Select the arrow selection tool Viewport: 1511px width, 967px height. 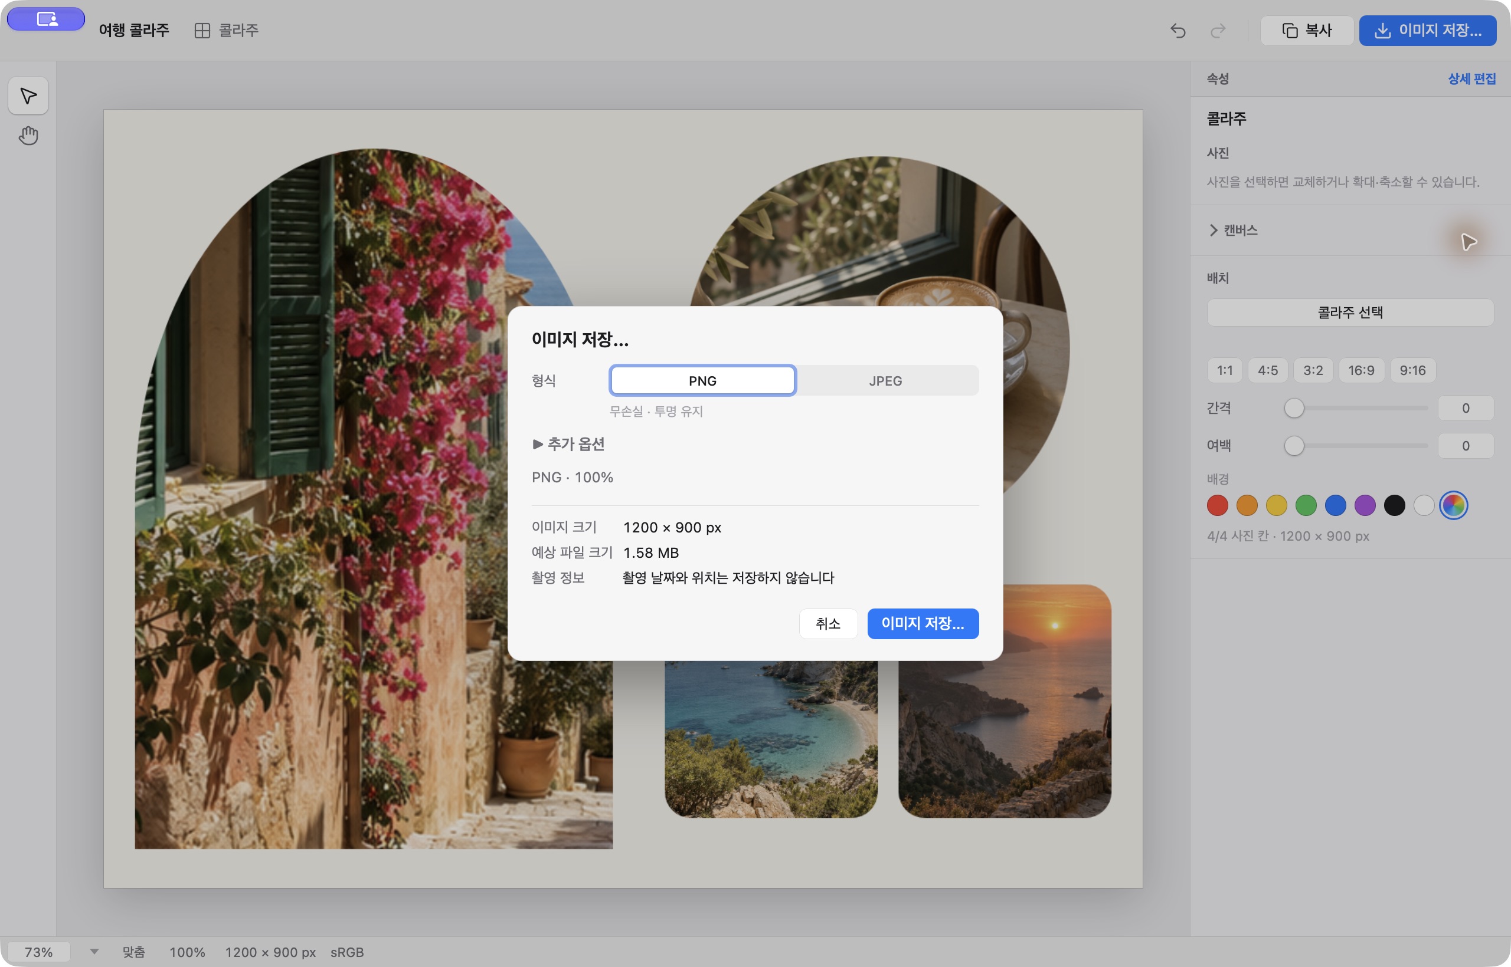tap(28, 96)
